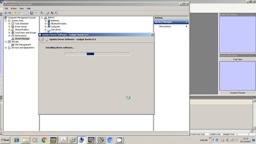
Task: Click the Show/Hide Action Pane toolbar icon
Action: (x=36, y=13)
